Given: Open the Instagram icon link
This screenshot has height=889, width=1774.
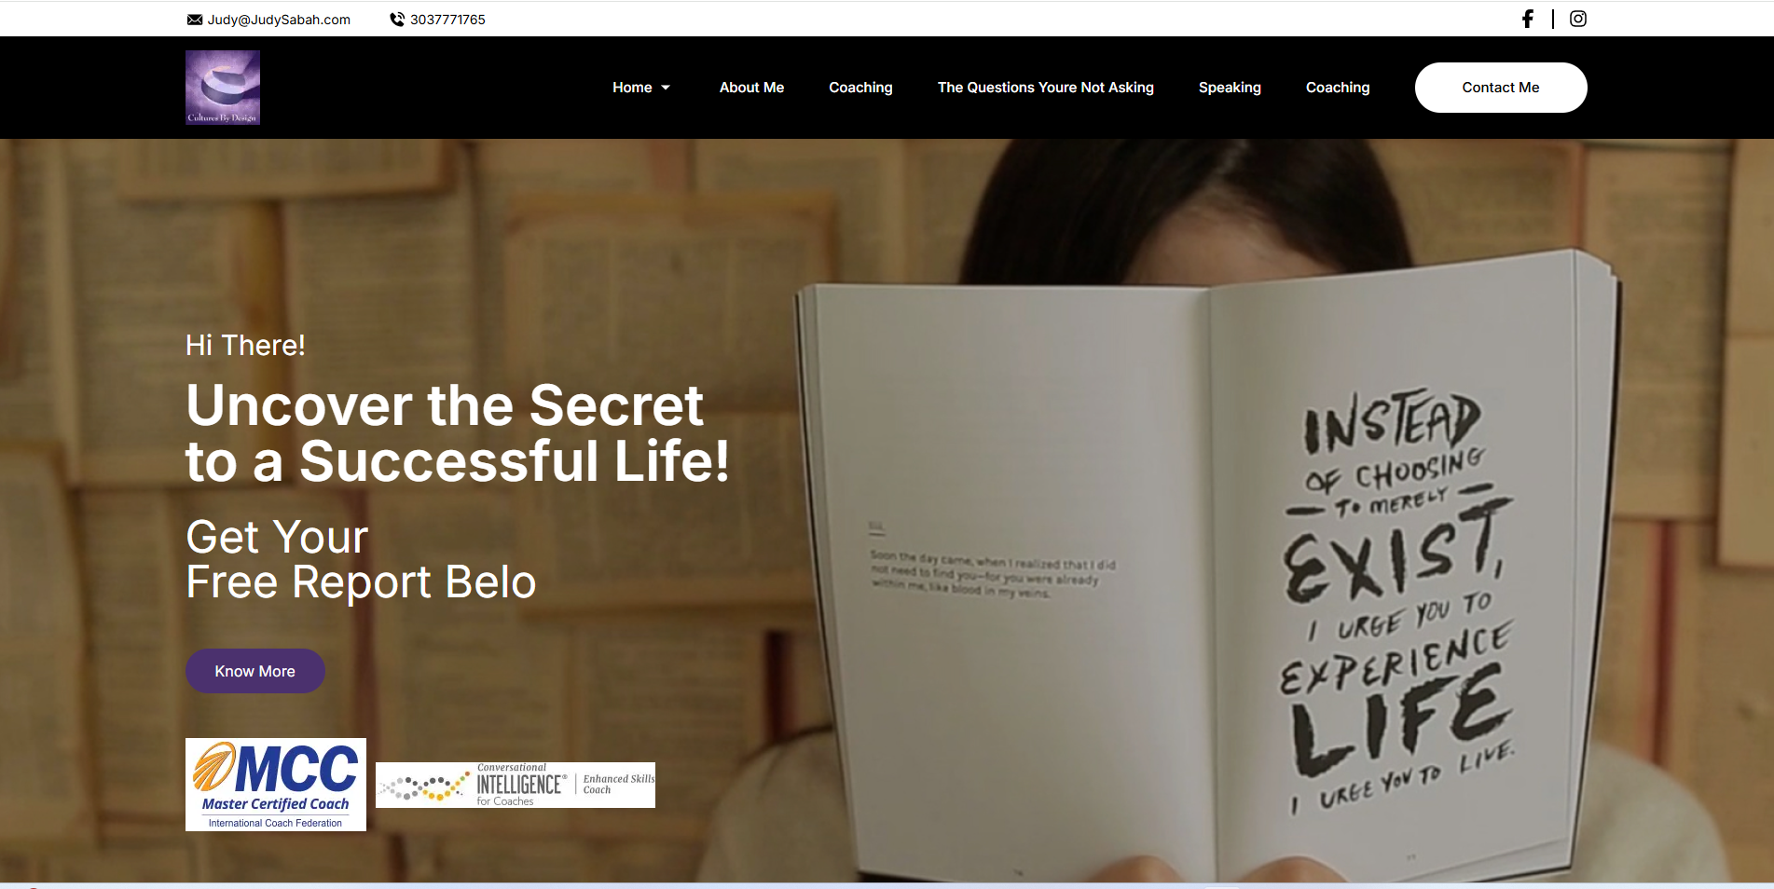Looking at the screenshot, I should click(1577, 19).
